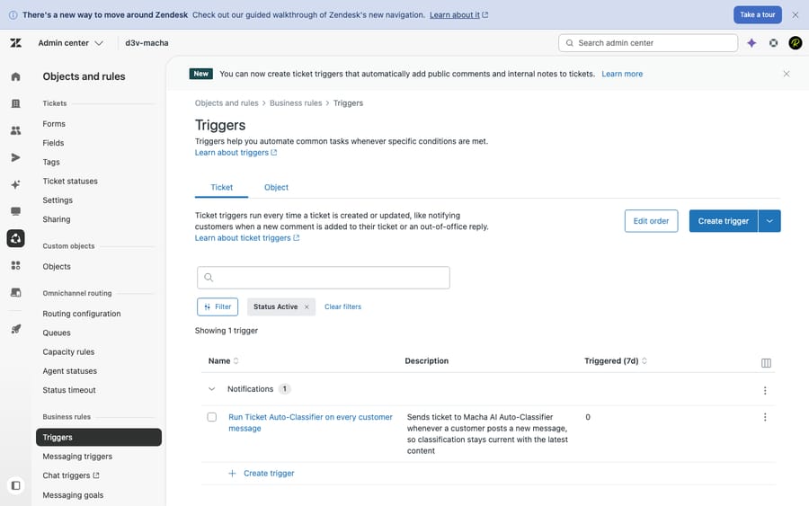
Task: Click the rocket icon in sidebar
Action: (15, 329)
